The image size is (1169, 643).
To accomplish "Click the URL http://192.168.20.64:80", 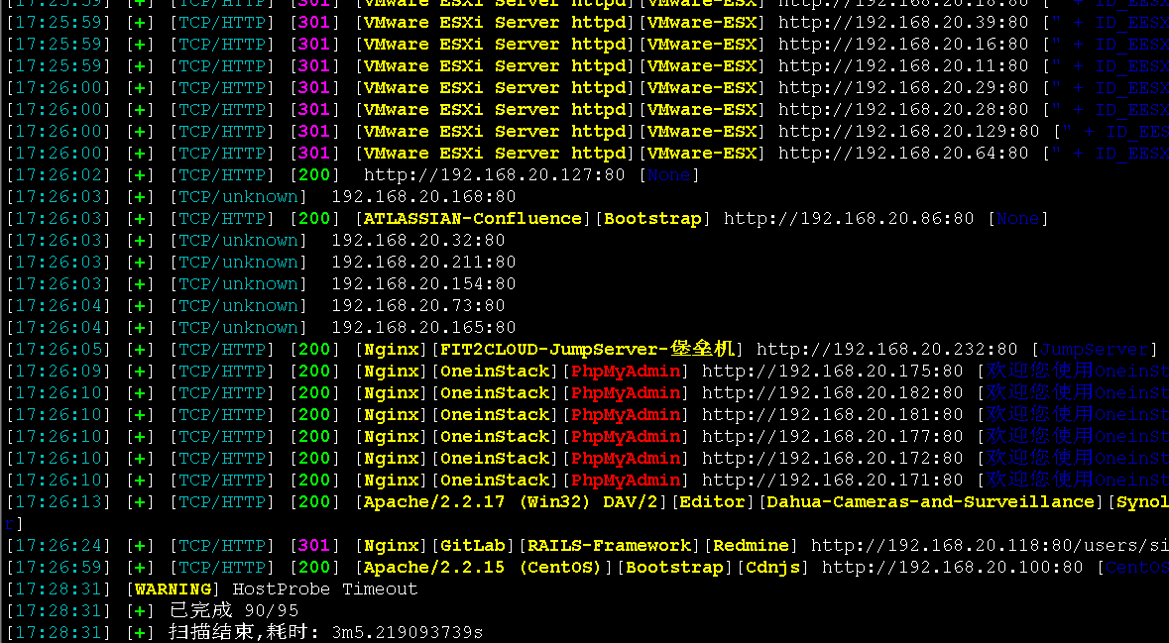I will [x=903, y=153].
